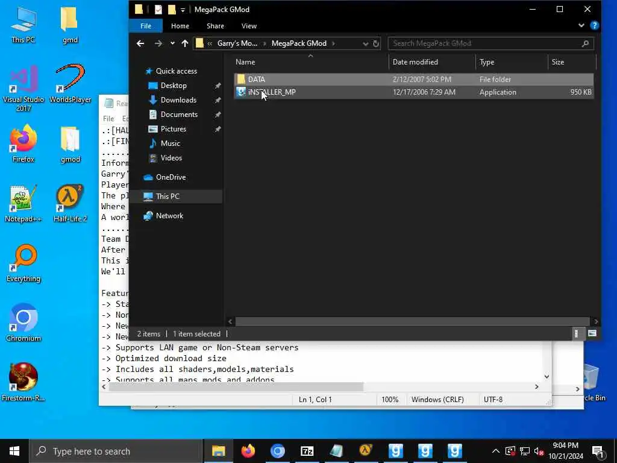
Task: Open the View ribbon tab
Action: [x=249, y=26]
